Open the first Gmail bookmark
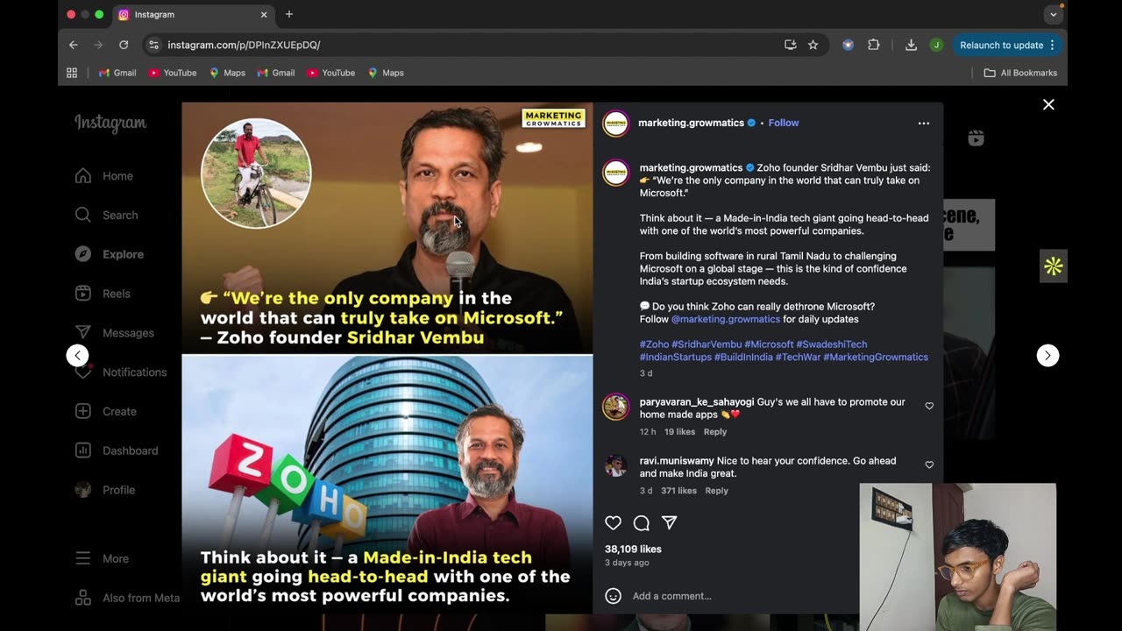Screen dimensions: 1122x631 (x=117, y=73)
